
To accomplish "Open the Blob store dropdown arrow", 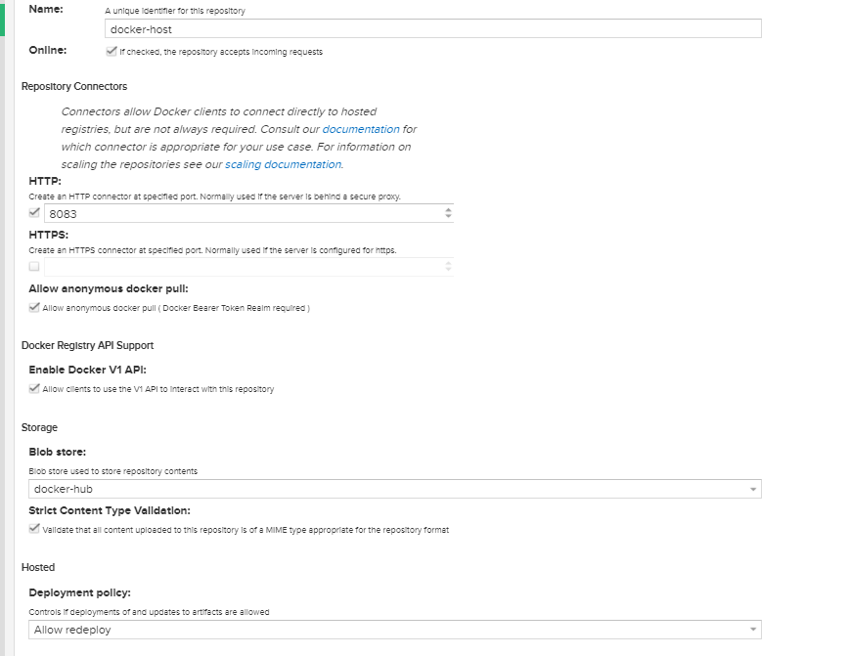I will point(752,489).
